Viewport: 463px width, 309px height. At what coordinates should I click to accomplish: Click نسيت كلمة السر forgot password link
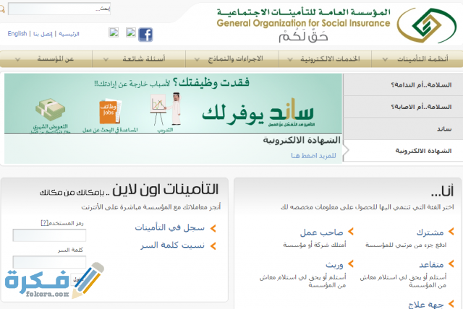point(172,245)
